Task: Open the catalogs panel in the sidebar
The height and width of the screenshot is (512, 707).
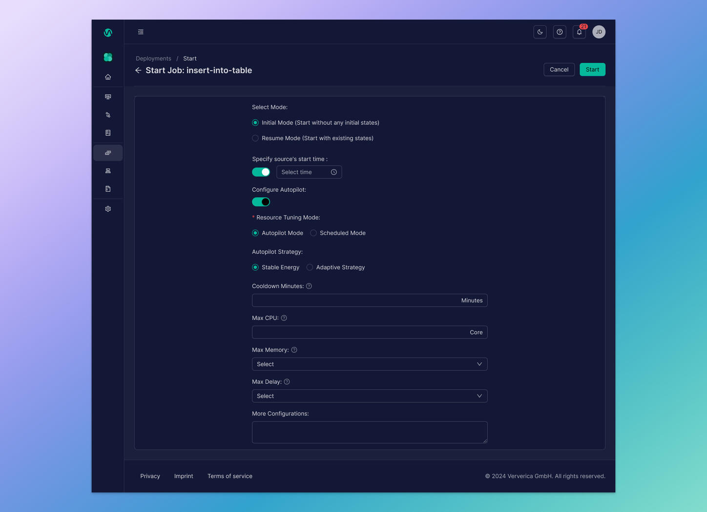Action: 107,132
